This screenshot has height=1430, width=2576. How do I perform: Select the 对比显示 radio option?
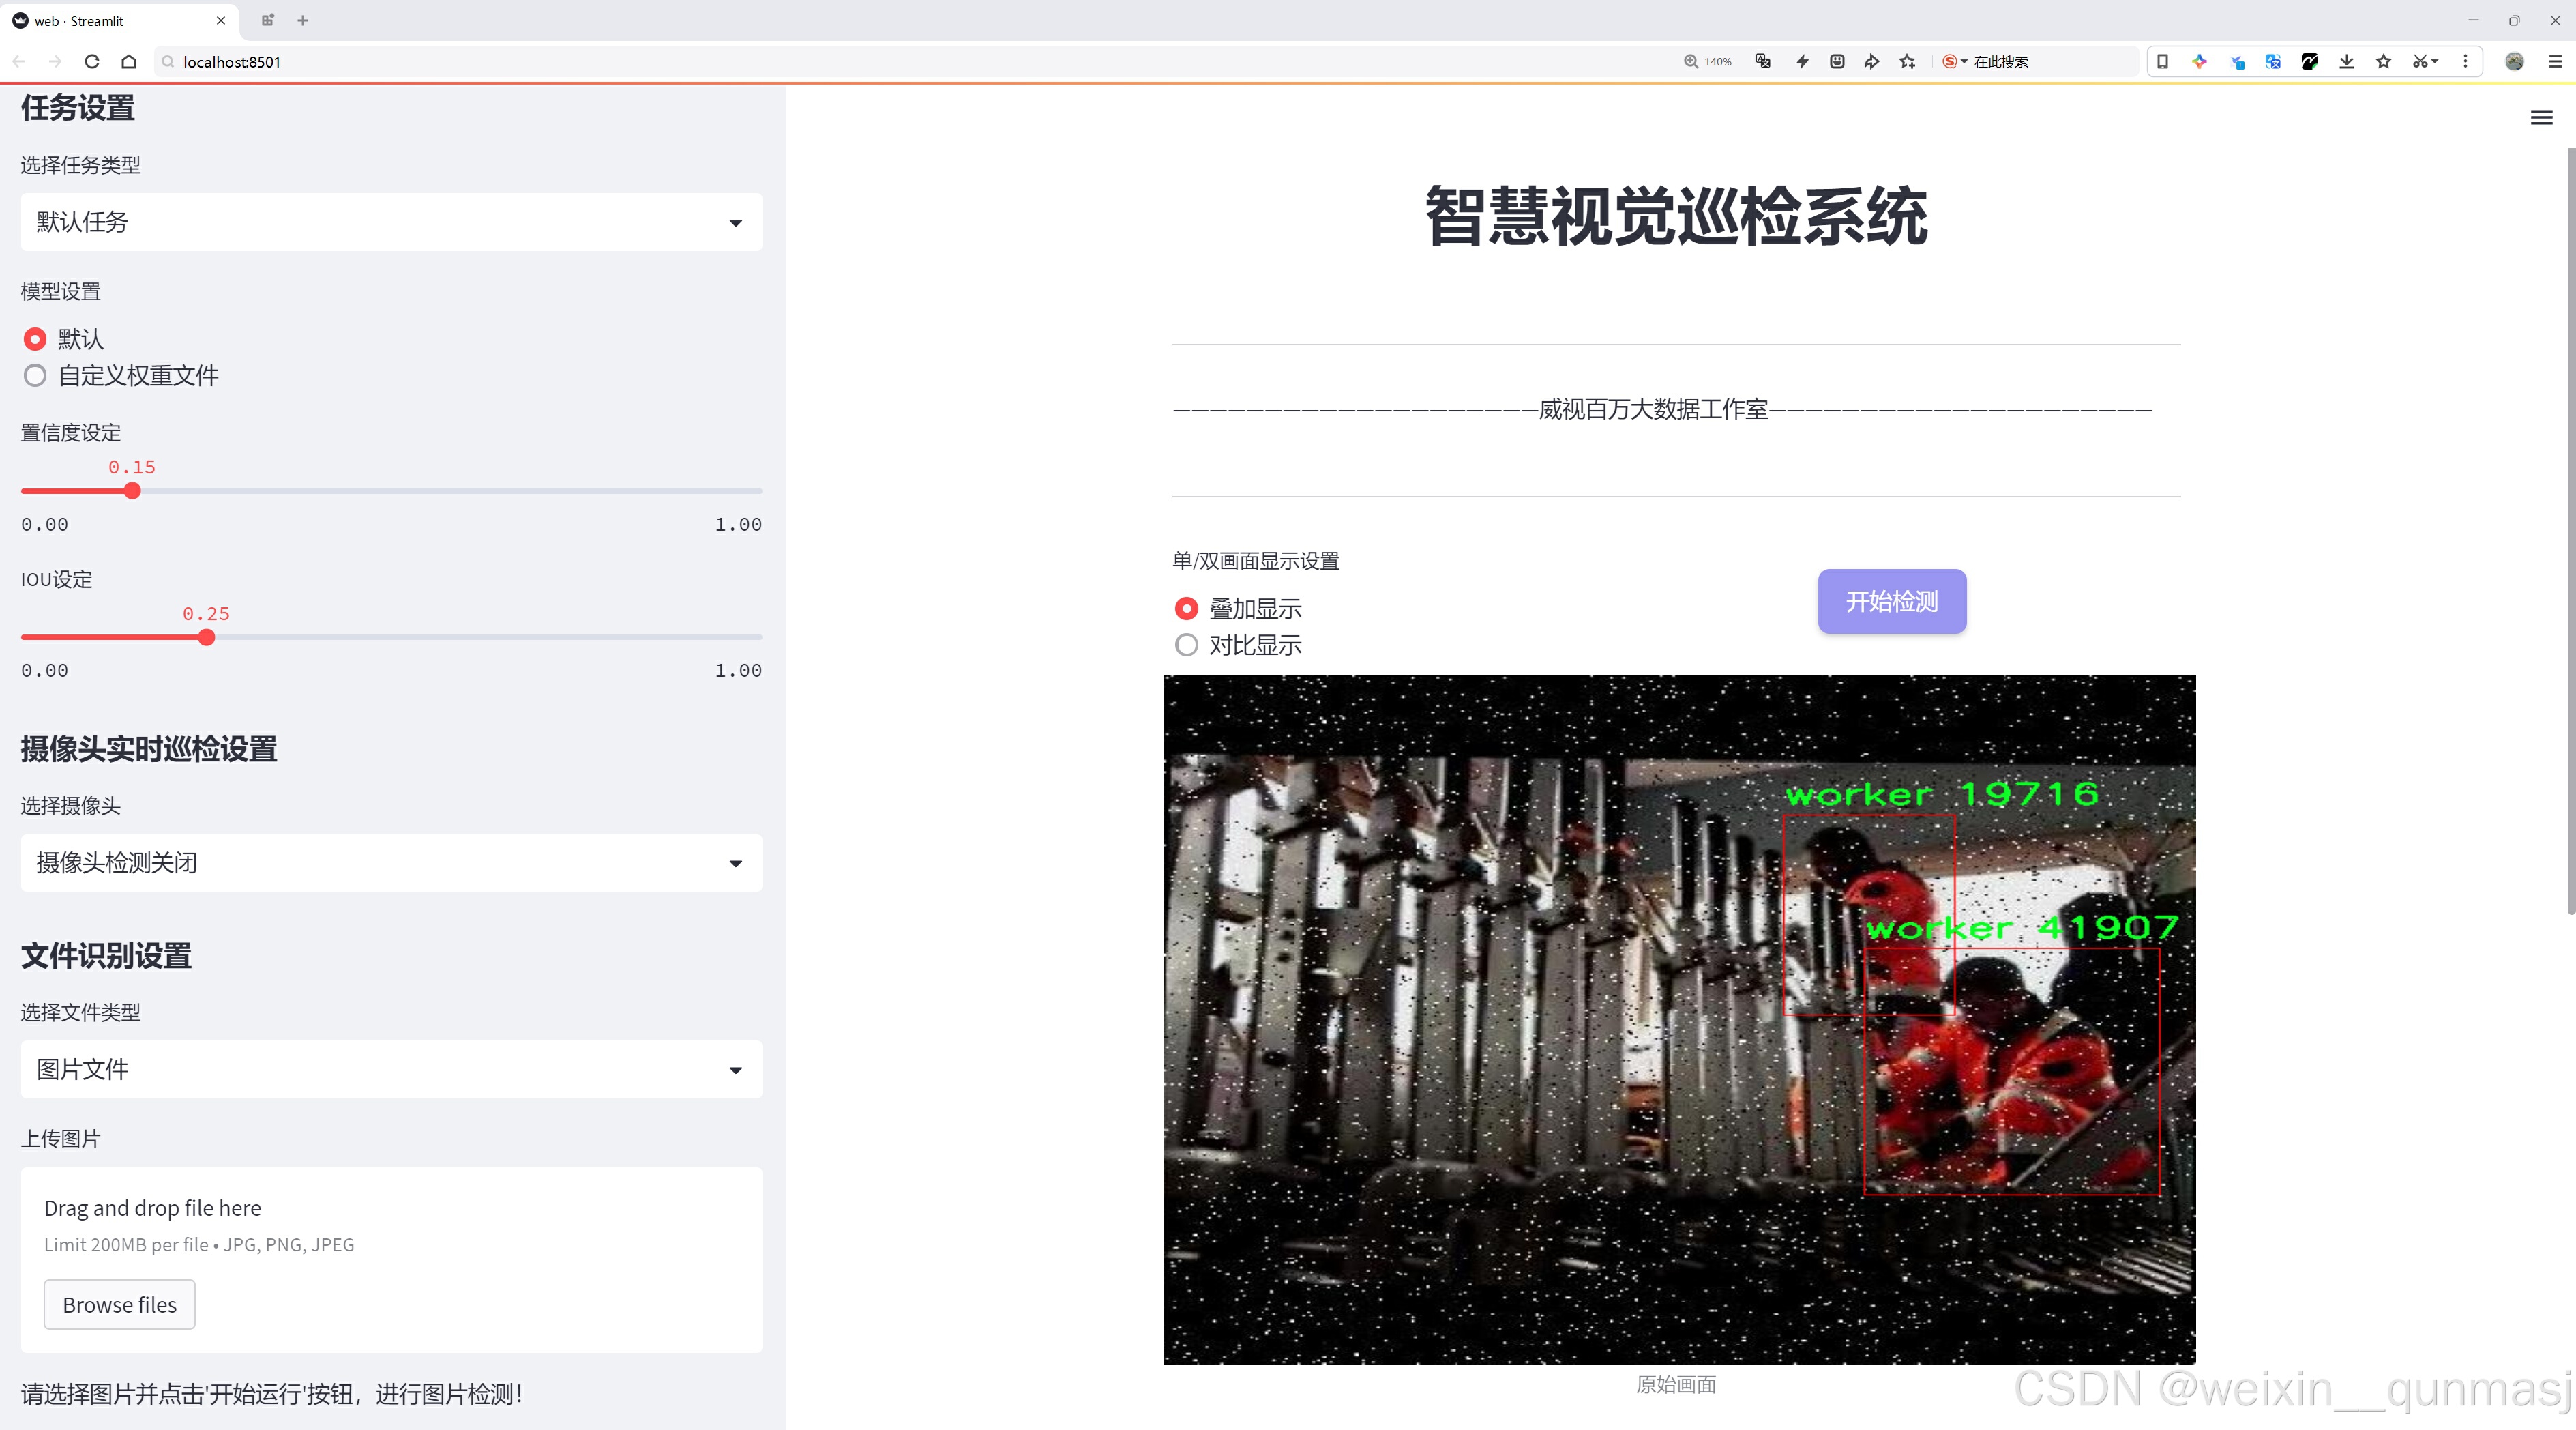pos(1187,645)
